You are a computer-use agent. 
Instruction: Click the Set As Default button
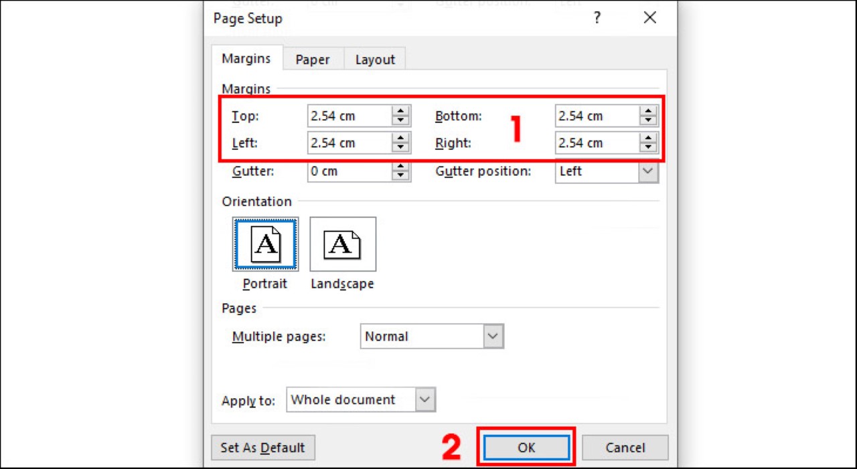tap(262, 448)
